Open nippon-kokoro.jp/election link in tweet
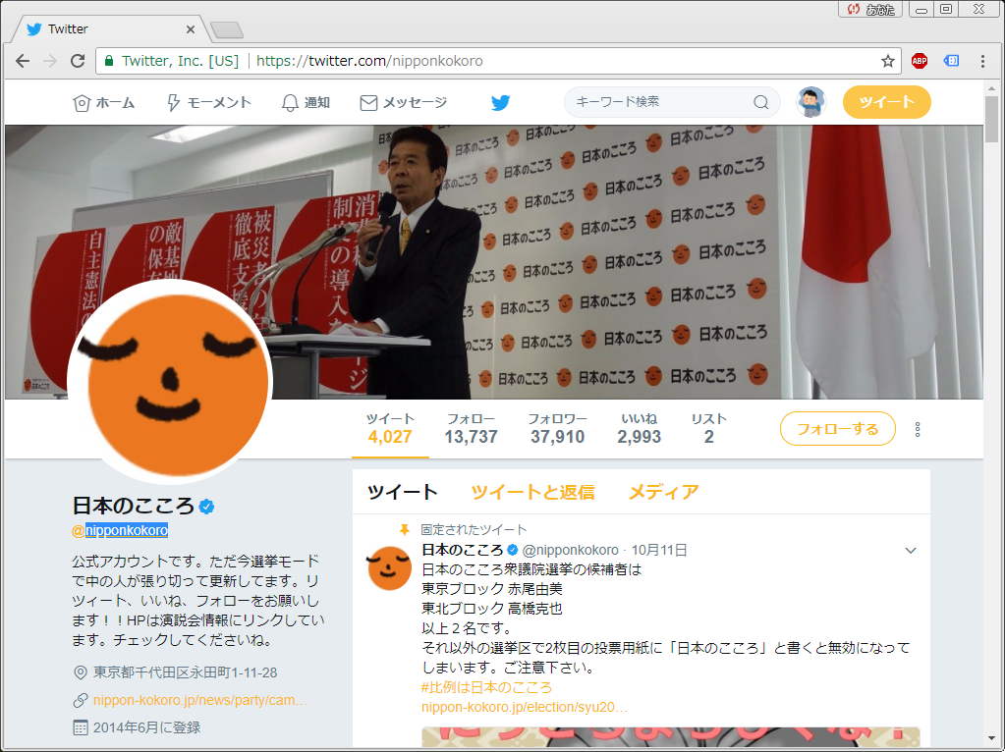Viewport: 1005px width, 752px height. (525, 707)
